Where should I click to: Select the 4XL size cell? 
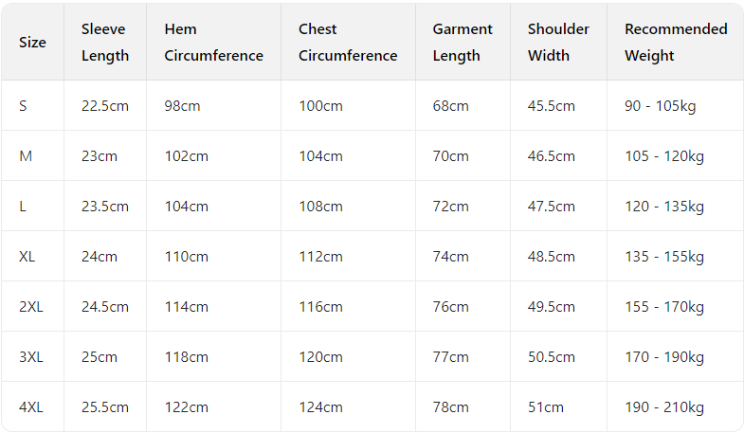(x=30, y=407)
